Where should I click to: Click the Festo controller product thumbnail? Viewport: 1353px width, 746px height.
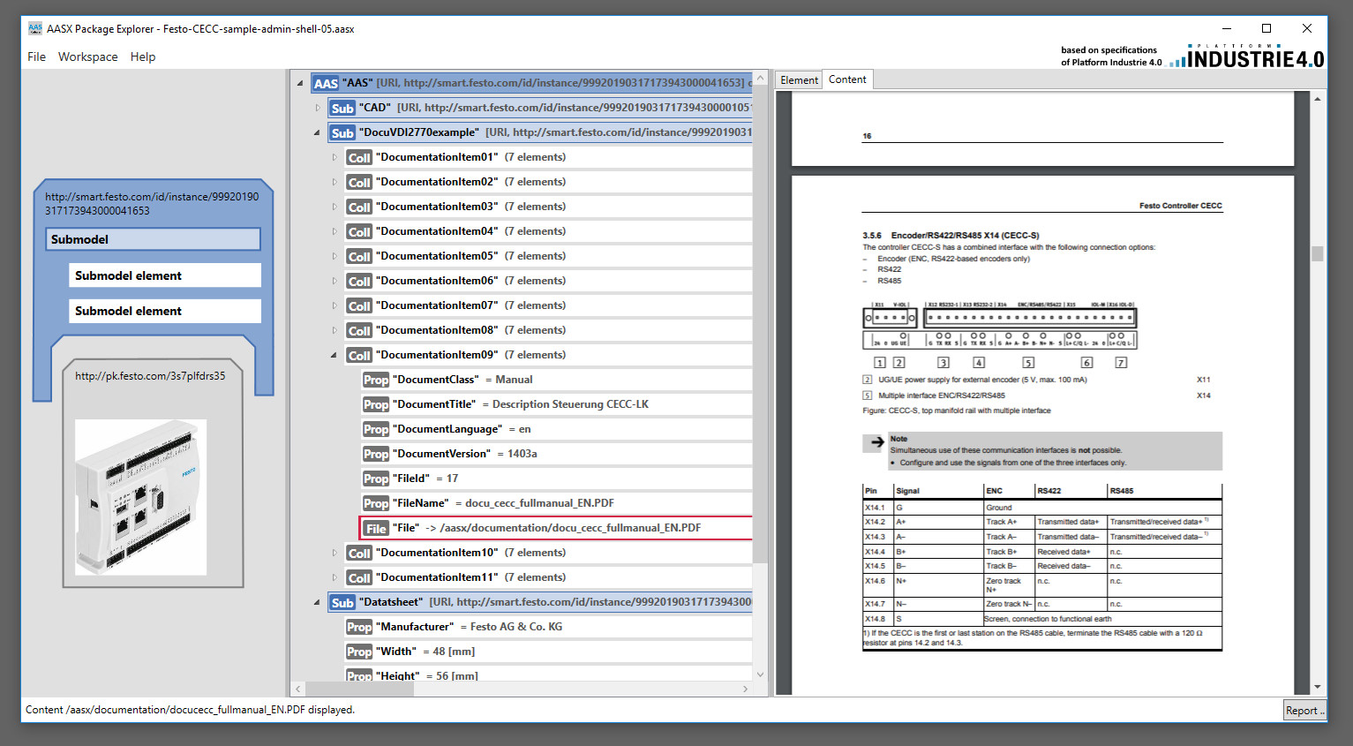[141, 497]
